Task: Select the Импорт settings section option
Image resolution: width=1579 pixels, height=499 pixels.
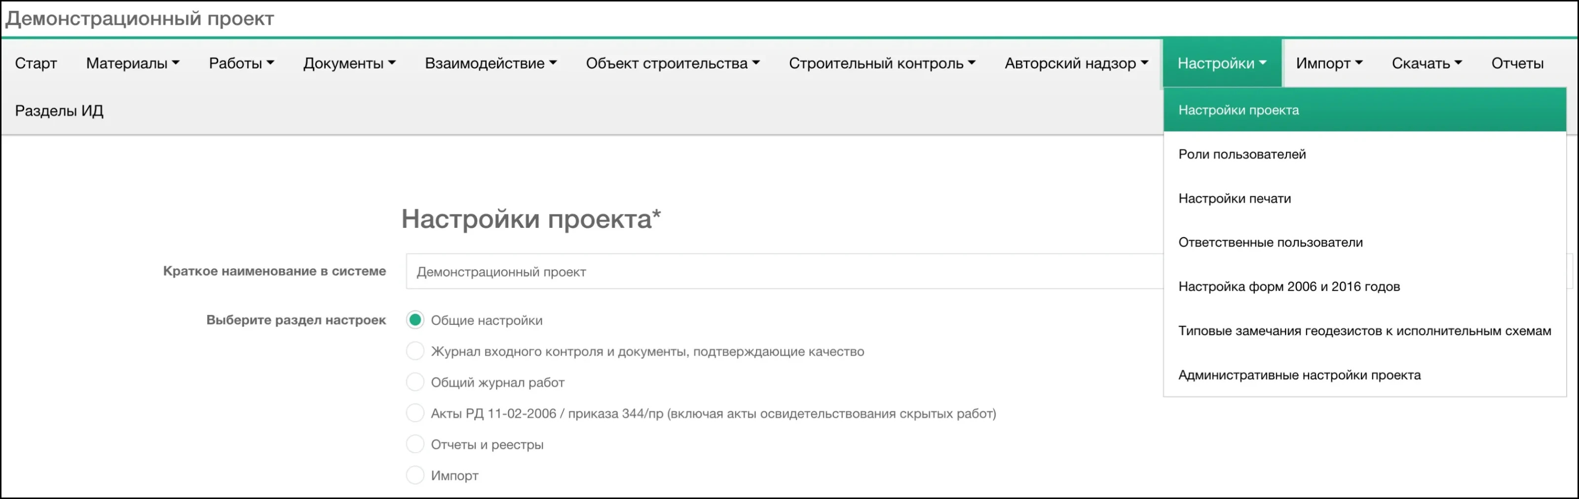Action: (x=415, y=475)
